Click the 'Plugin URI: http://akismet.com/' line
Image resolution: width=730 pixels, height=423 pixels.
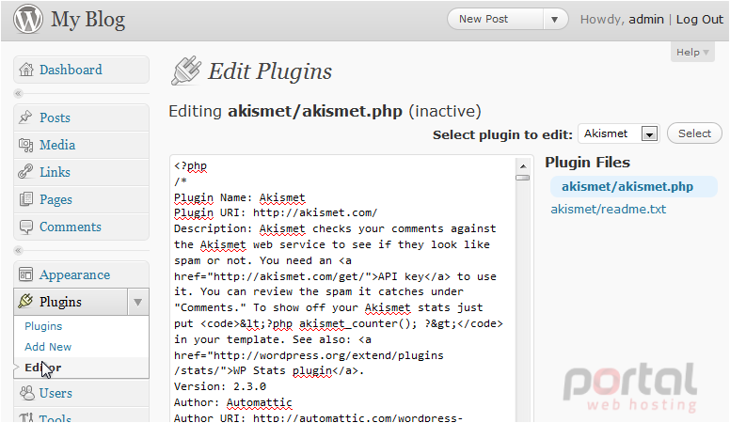pyautogui.click(x=276, y=213)
